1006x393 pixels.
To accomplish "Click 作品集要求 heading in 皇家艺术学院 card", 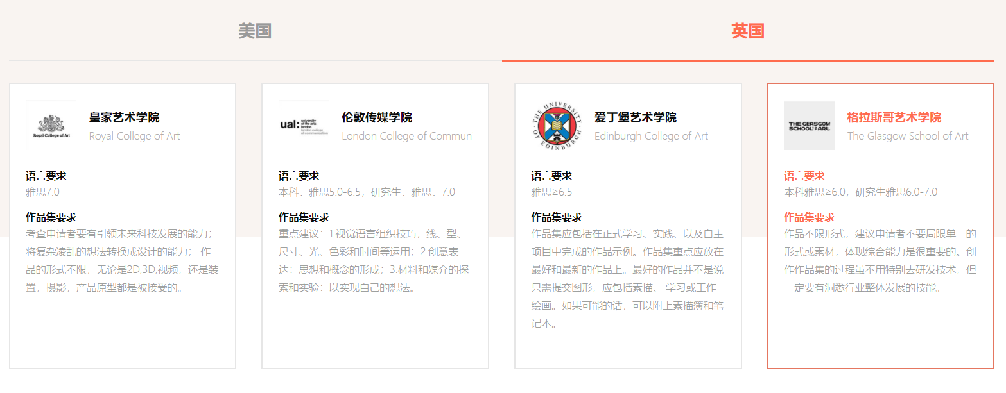I will [x=51, y=218].
